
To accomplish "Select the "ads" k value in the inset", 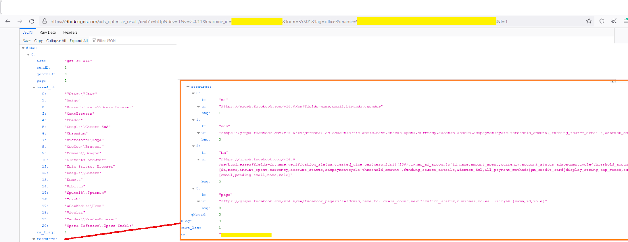I will tap(224, 126).
